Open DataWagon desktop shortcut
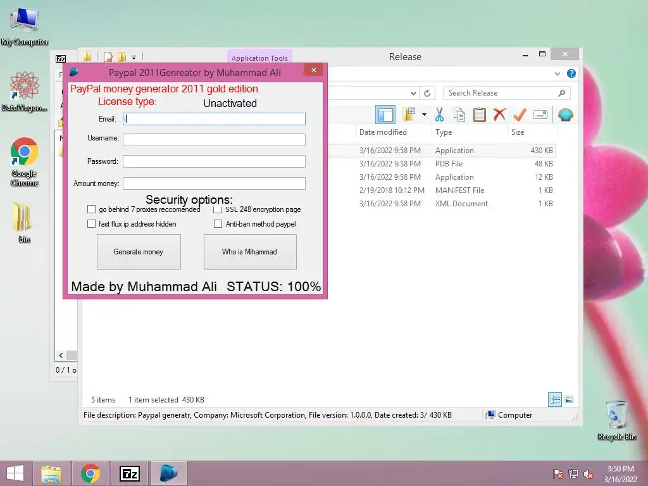Screen dimensions: 648x486 [25, 91]
